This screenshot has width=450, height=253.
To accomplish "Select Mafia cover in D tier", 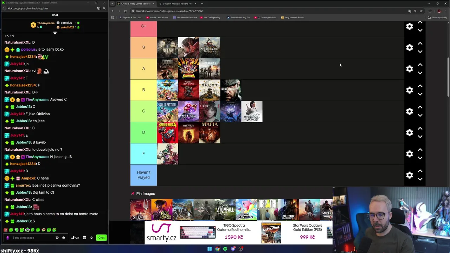I will tap(210, 132).
